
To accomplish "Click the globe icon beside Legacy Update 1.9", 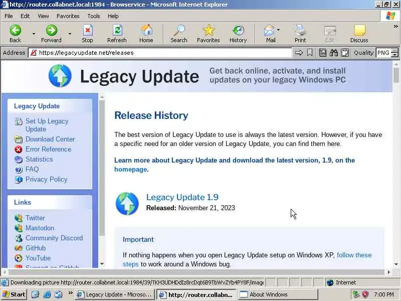I will click(x=127, y=204).
